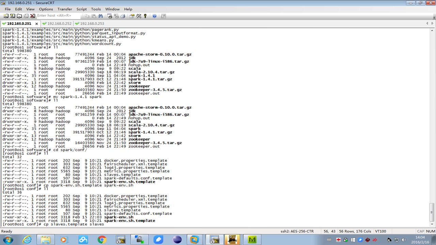This screenshot has height=245, width=436.
Task: Click the 'VT100' status entry
Action: pyautogui.click(x=380, y=231)
